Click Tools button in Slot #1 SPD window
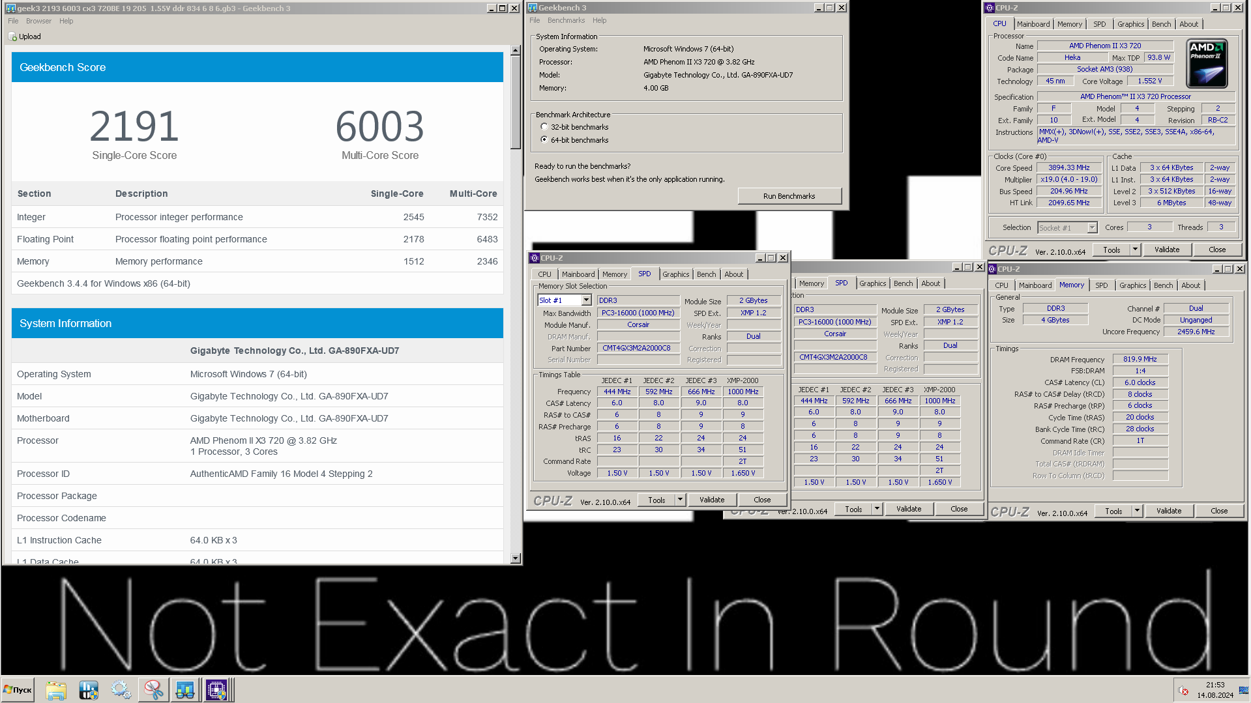1251x703 pixels. coord(656,500)
